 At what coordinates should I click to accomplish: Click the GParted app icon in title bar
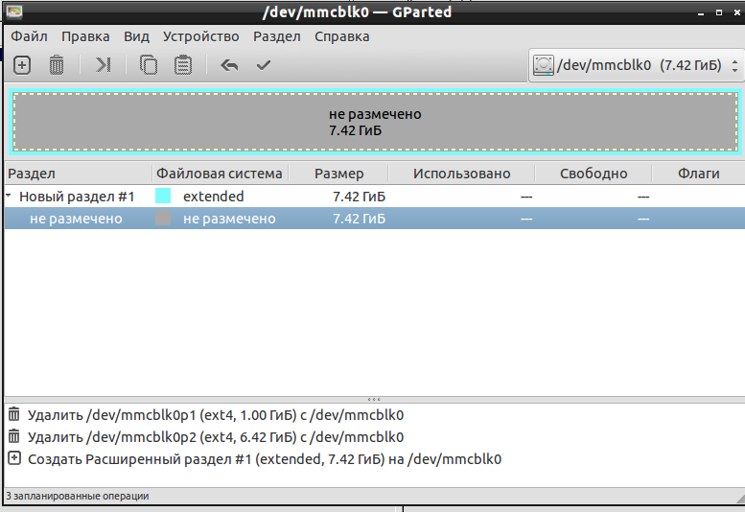(x=14, y=12)
